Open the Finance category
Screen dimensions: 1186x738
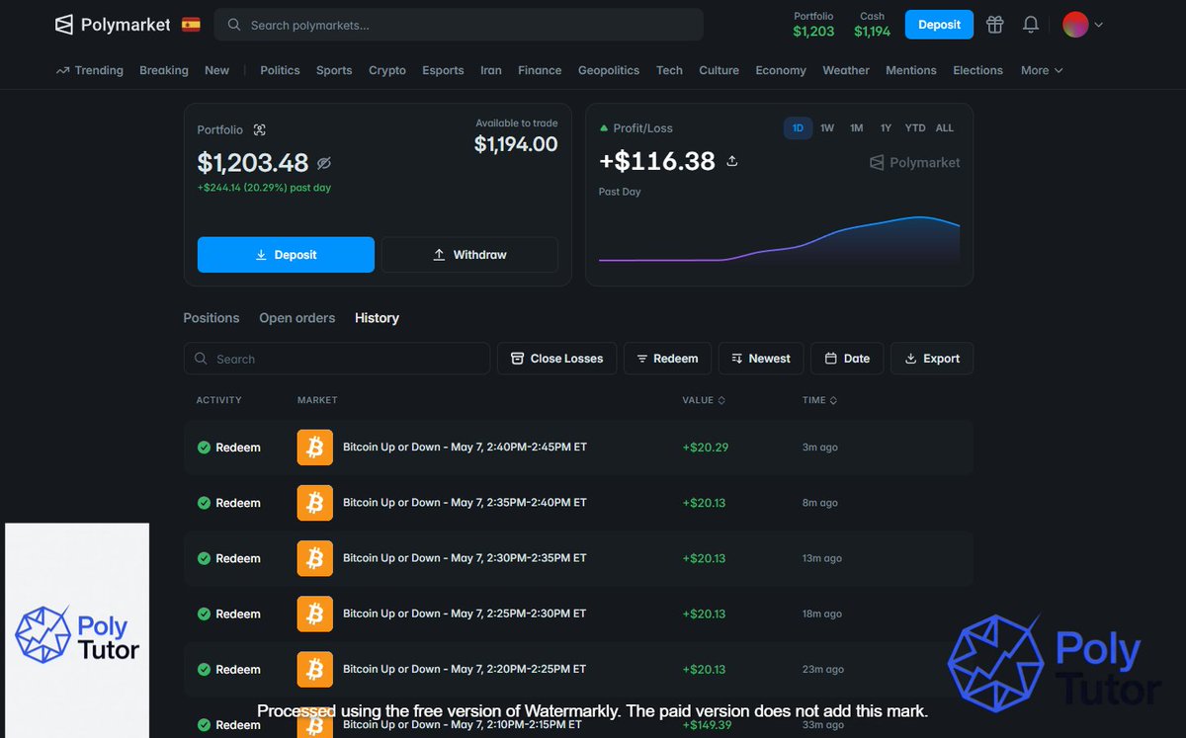point(540,70)
